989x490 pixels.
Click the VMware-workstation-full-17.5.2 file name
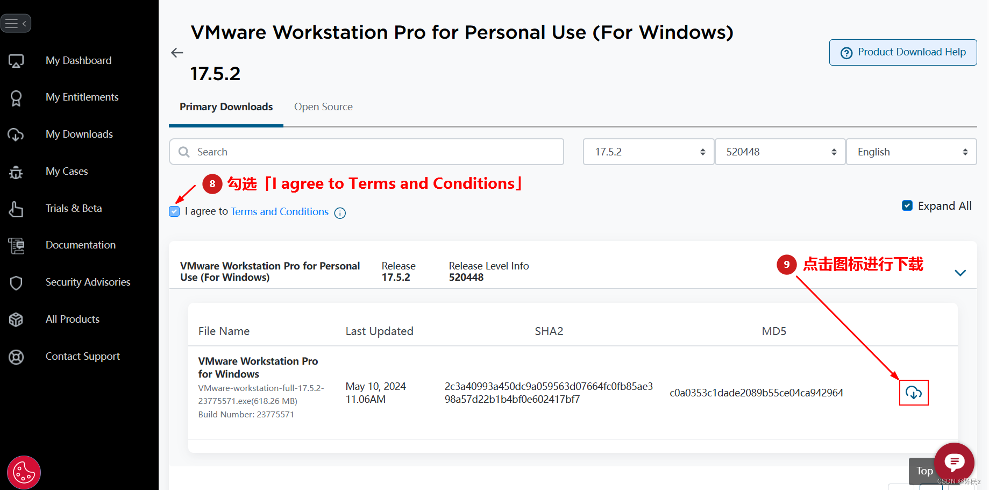pos(261,394)
